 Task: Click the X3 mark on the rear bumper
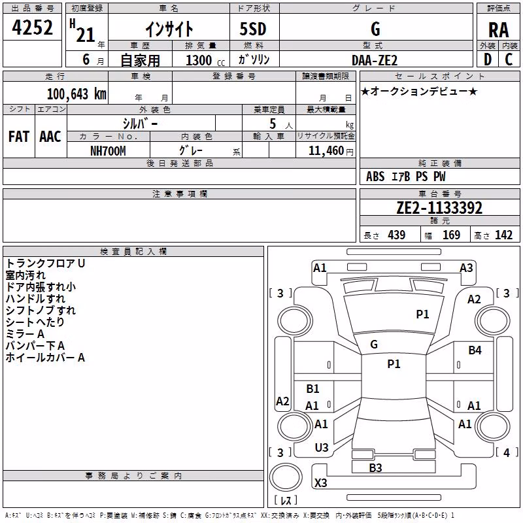[x=320, y=483]
